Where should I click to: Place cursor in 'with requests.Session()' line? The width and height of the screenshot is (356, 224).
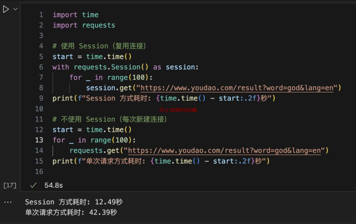[x=125, y=67]
